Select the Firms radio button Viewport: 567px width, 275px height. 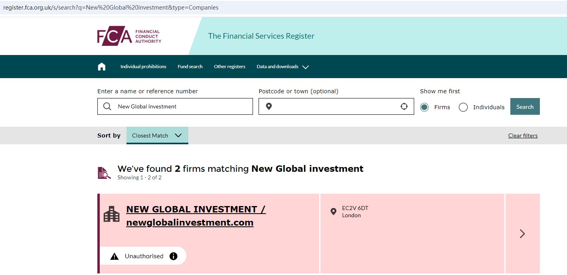425,107
